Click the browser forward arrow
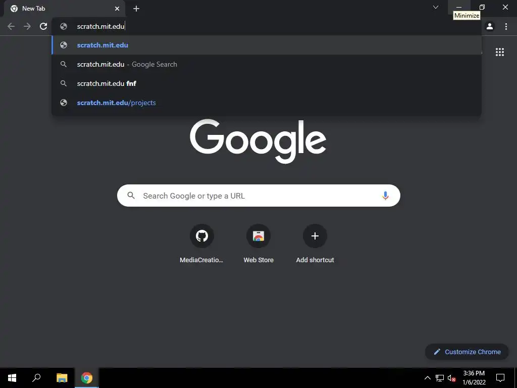Screen dimensions: 517x388 (x=27, y=26)
